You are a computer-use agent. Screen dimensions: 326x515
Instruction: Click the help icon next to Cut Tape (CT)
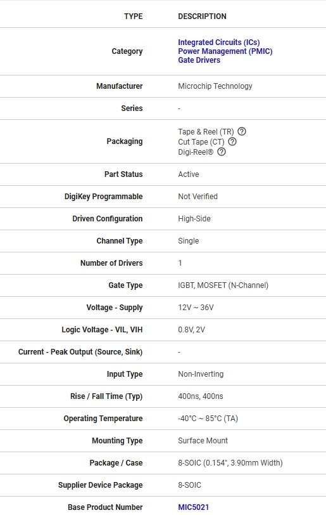pos(232,141)
